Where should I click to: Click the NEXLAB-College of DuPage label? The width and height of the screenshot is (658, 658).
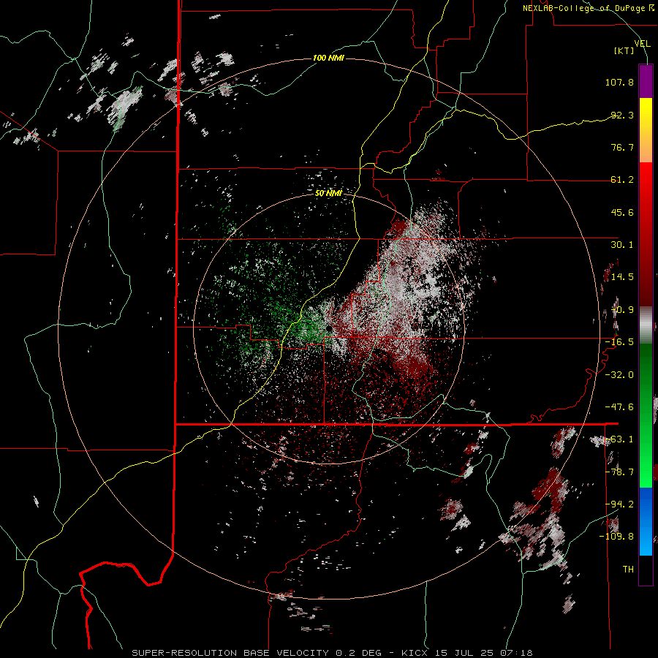(588, 8)
